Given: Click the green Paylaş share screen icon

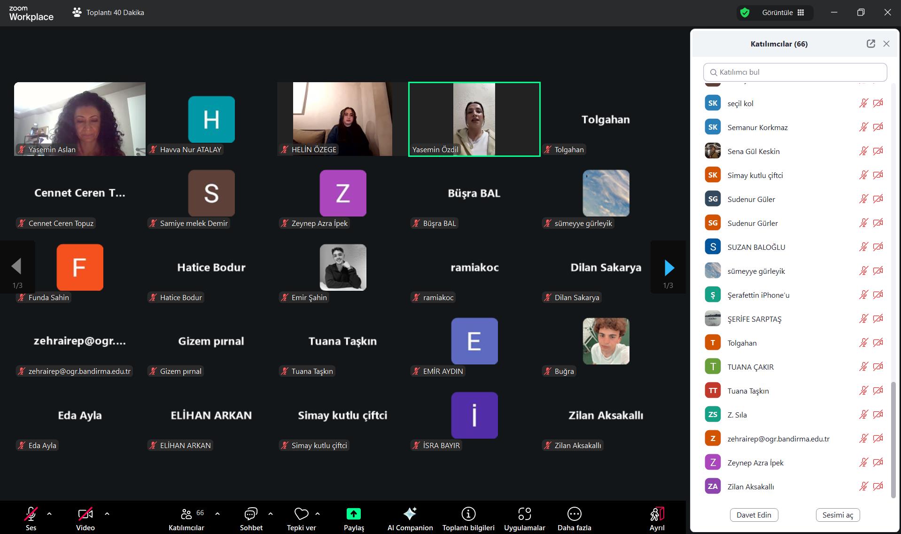Looking at the screenshot, I should pos(353,514).
